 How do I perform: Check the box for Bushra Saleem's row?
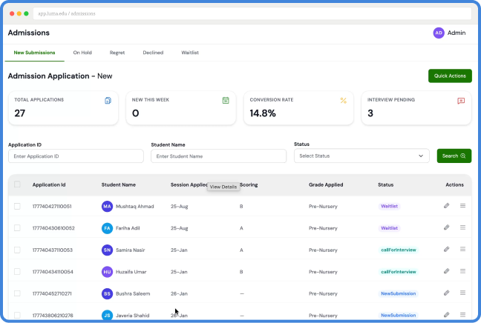click(x=17, y=293)
